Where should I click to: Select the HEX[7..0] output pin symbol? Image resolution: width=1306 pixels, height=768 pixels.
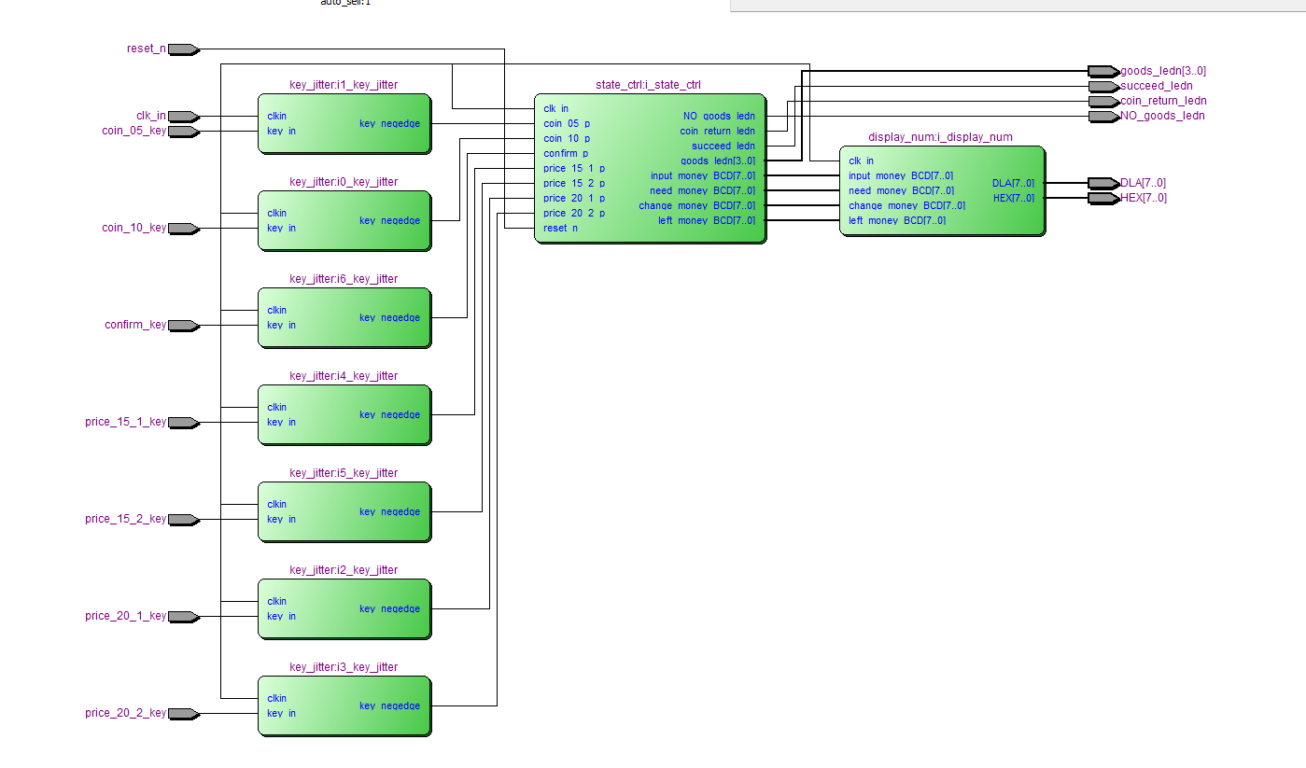point(1103,198)
